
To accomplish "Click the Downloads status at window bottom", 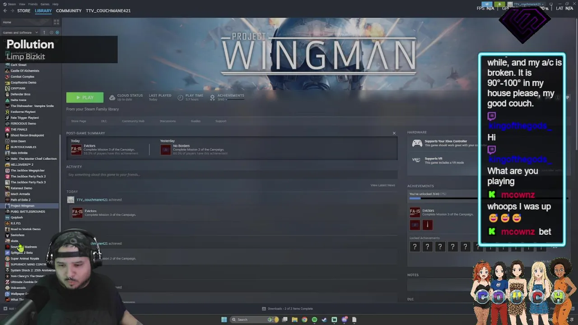I will 287,309.
